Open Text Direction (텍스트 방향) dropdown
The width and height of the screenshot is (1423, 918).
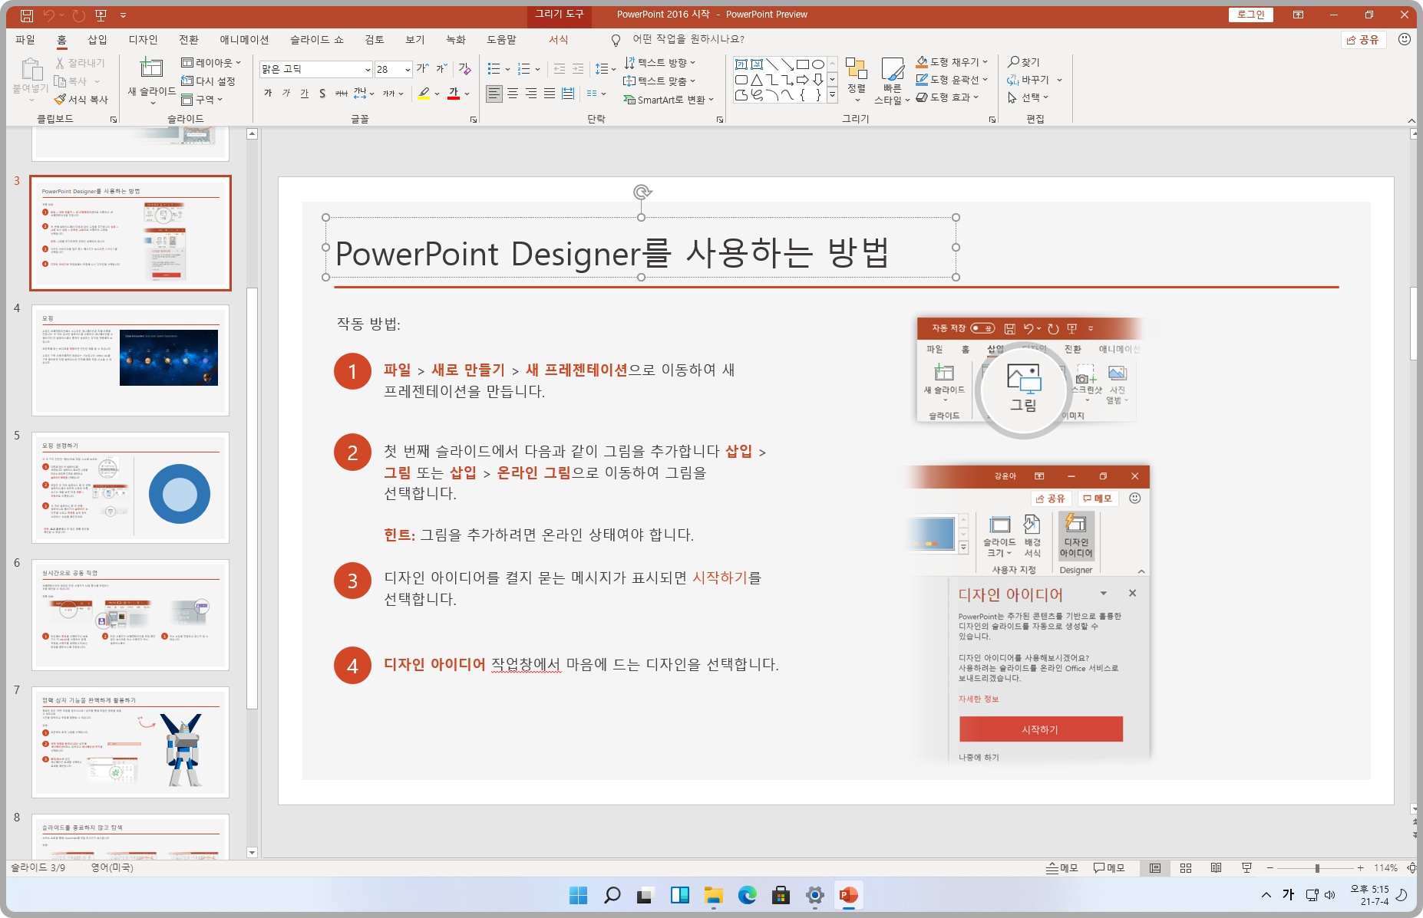[660, 63]
